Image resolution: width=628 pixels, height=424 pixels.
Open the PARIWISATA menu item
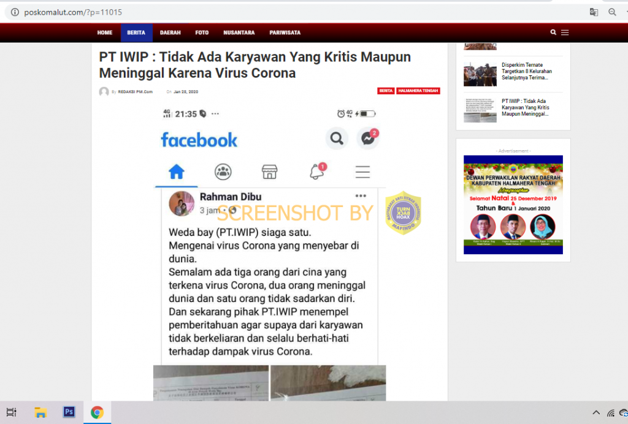pyautogui.click(x=285, y=33)
